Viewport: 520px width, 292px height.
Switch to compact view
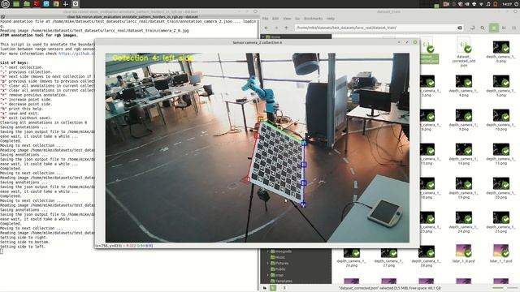click(x=514, y=28)
